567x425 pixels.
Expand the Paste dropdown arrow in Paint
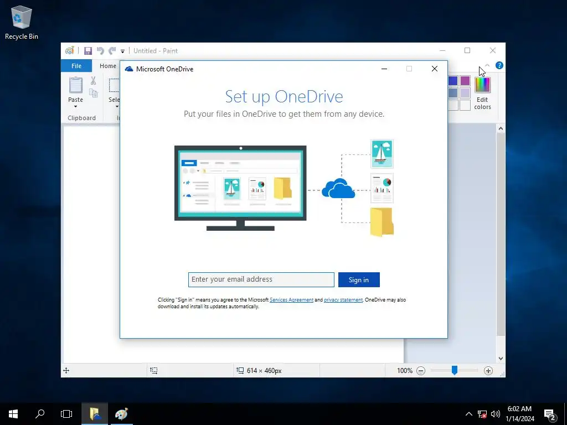coord(75,107)
